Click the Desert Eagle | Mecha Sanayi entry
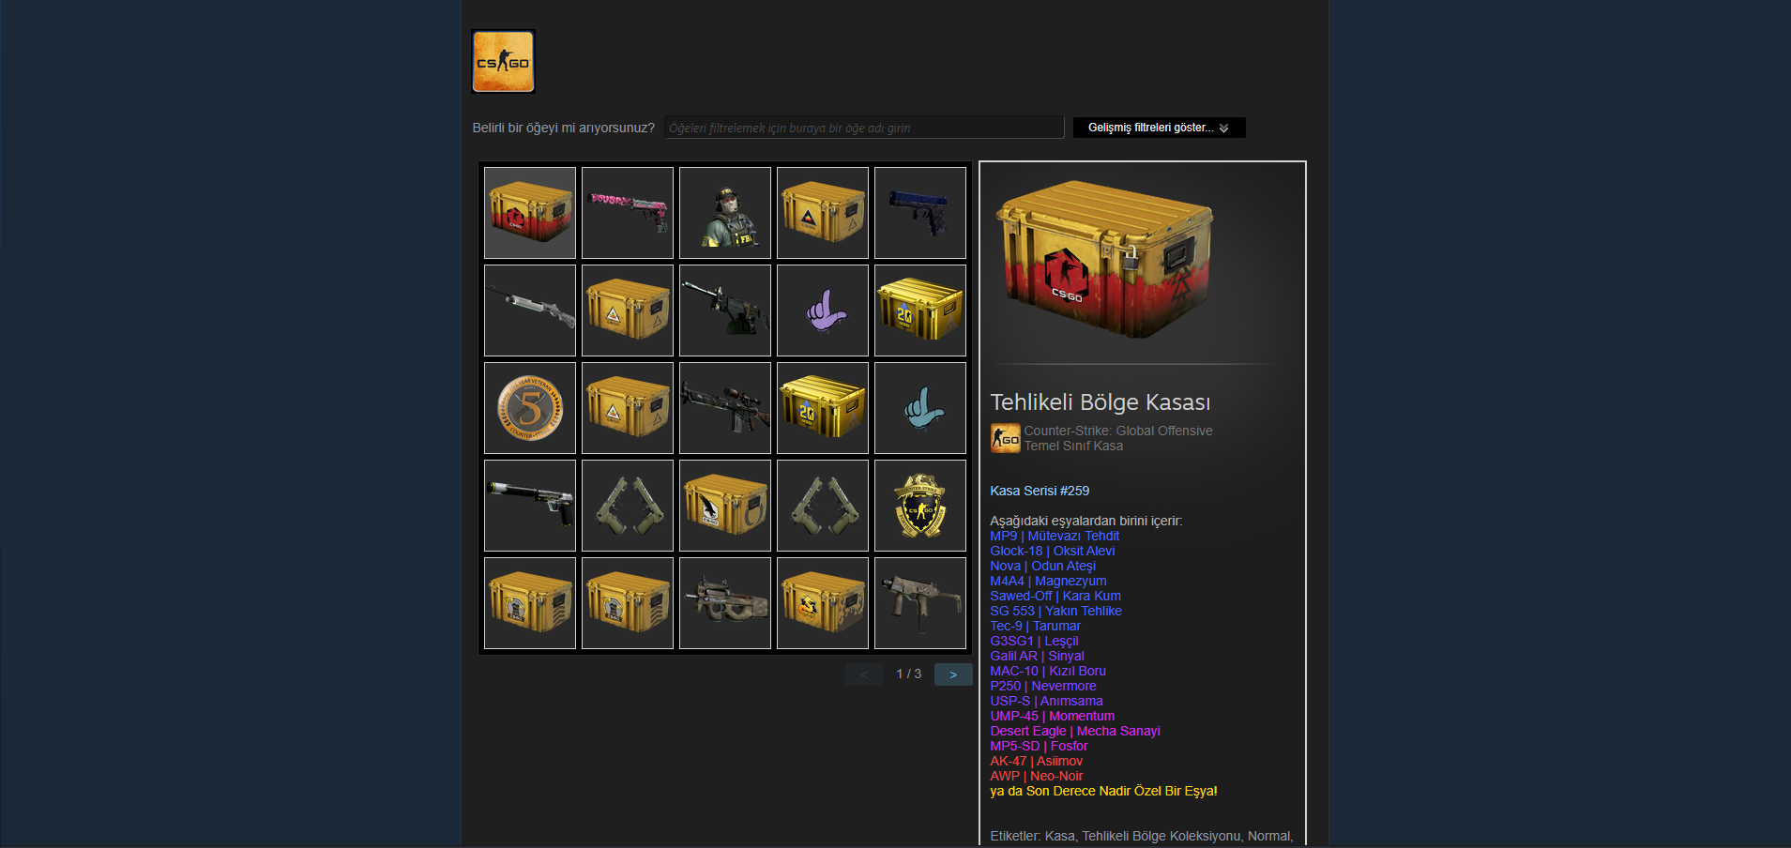Image resolution: width=1791 pixels, height=848 pixels. 1075,731
